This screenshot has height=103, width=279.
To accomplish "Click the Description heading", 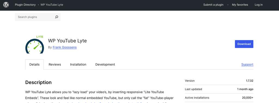I will [38, 82].
